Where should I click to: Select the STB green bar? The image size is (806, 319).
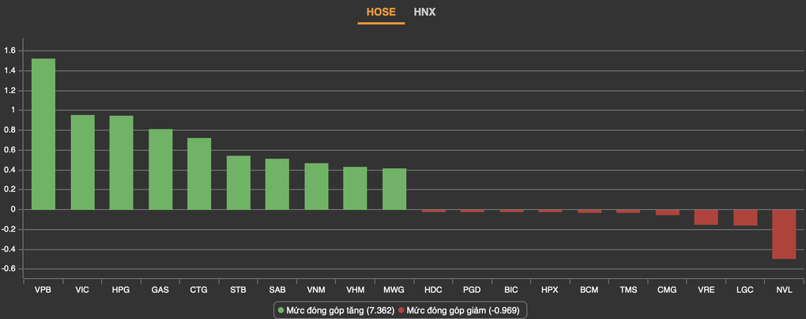tap(239, 183)
